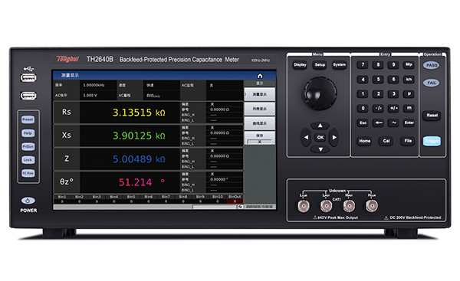The height and width of the screenshot is (281, 460).
Task: Click the rotary knob
Action: click(x=320, y=93)
